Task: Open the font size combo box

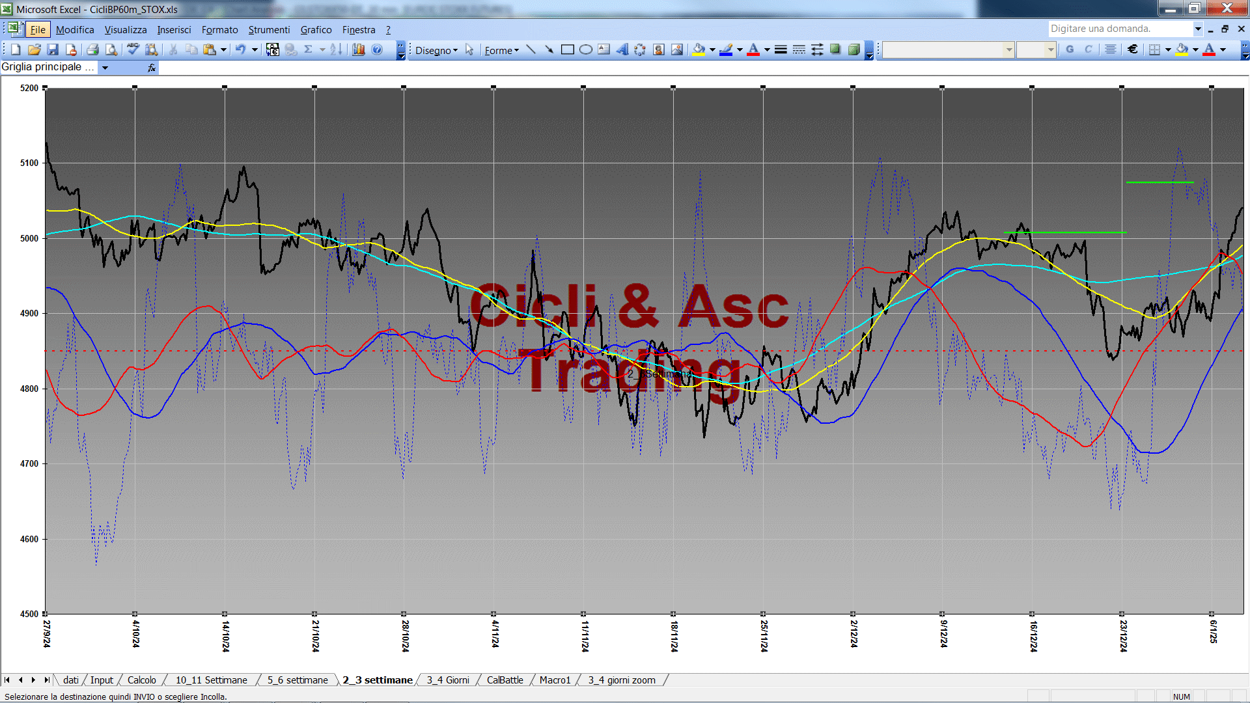Action: click(1036, 49)
